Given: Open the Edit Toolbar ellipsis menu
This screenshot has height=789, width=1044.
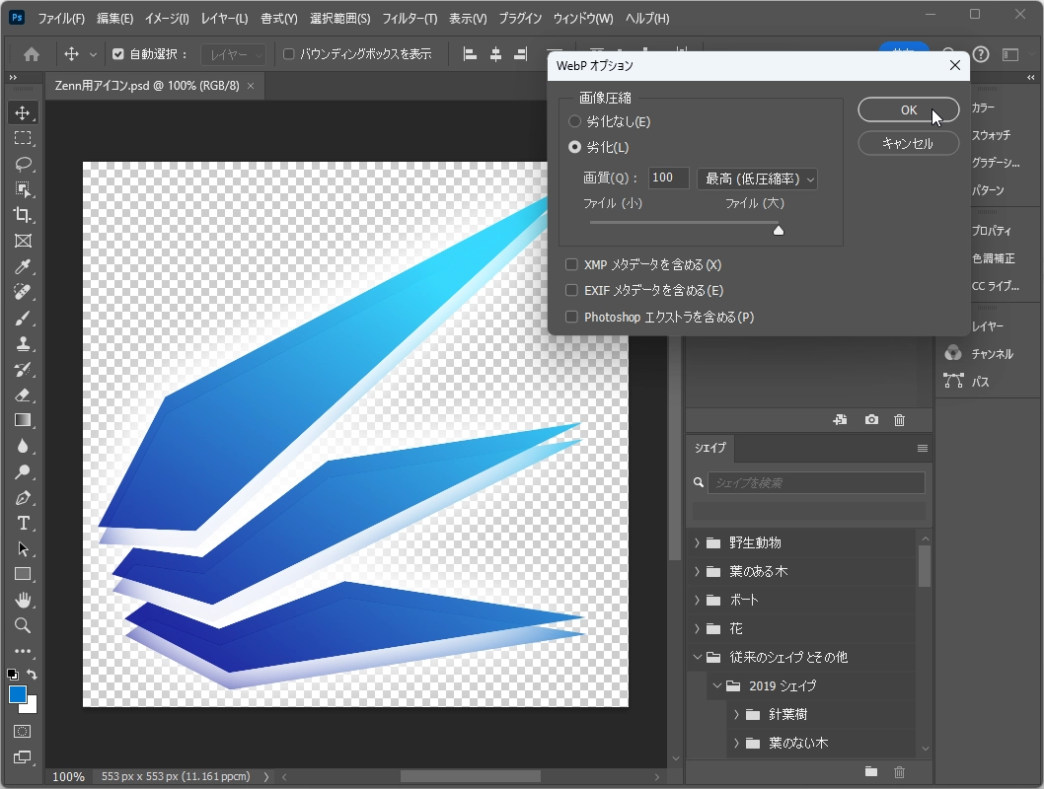Looking at the screenshot, I should 23,651.
